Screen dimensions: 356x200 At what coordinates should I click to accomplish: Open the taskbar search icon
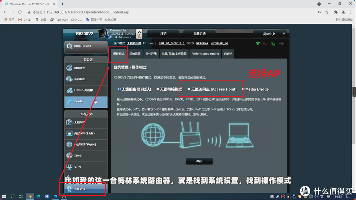(x=12, y=196)
